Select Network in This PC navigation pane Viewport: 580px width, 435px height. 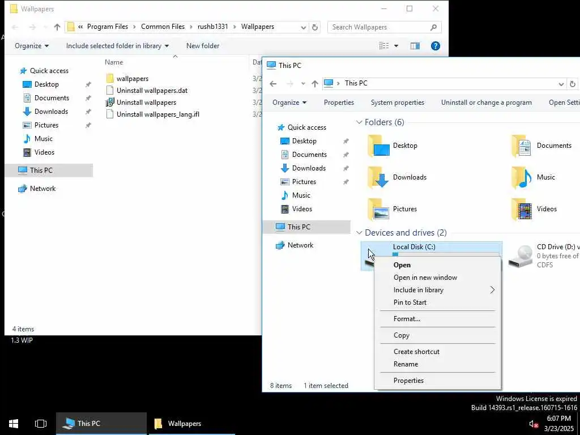pos(300,245)
